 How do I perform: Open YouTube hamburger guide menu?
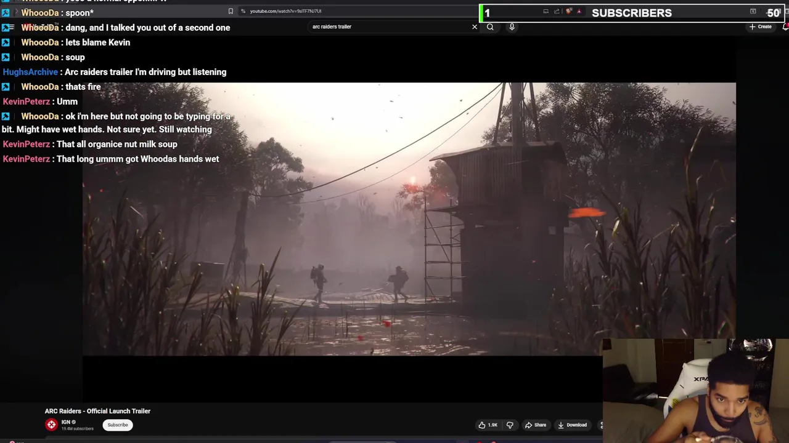click(10, 27)
